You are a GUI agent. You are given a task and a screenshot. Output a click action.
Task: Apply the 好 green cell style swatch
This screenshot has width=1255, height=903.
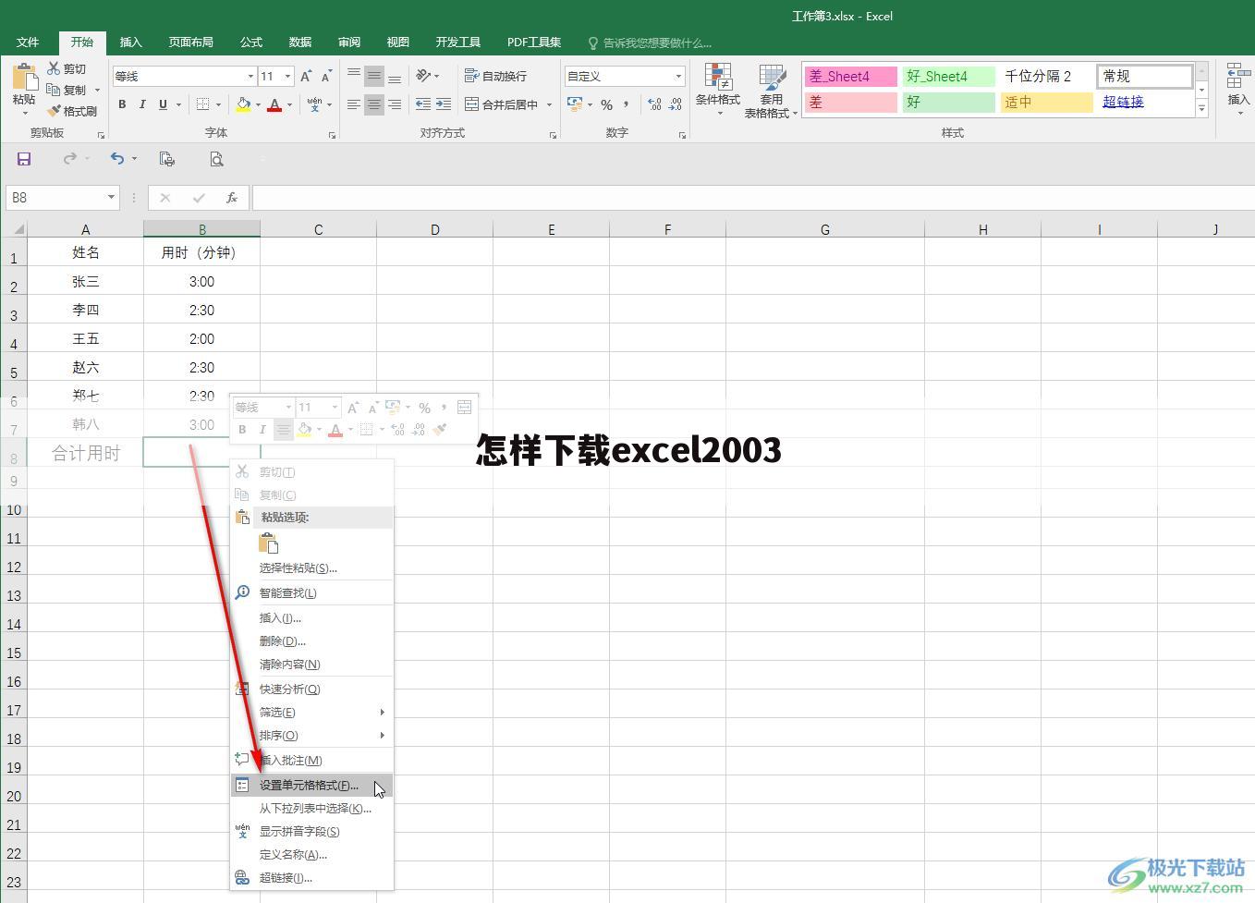949,102
